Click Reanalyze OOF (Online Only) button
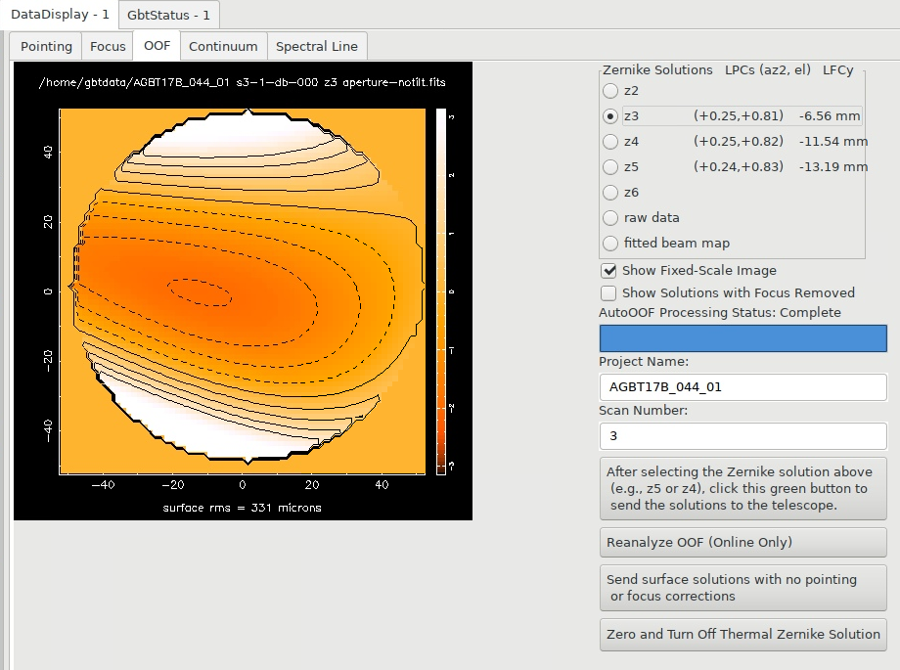 (743, 542)
